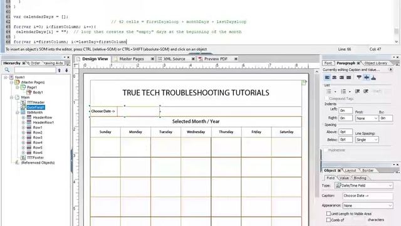This screenshot has height=226, width=401.
Task: Open the Layout tab
Action: (x=350, y=170)
